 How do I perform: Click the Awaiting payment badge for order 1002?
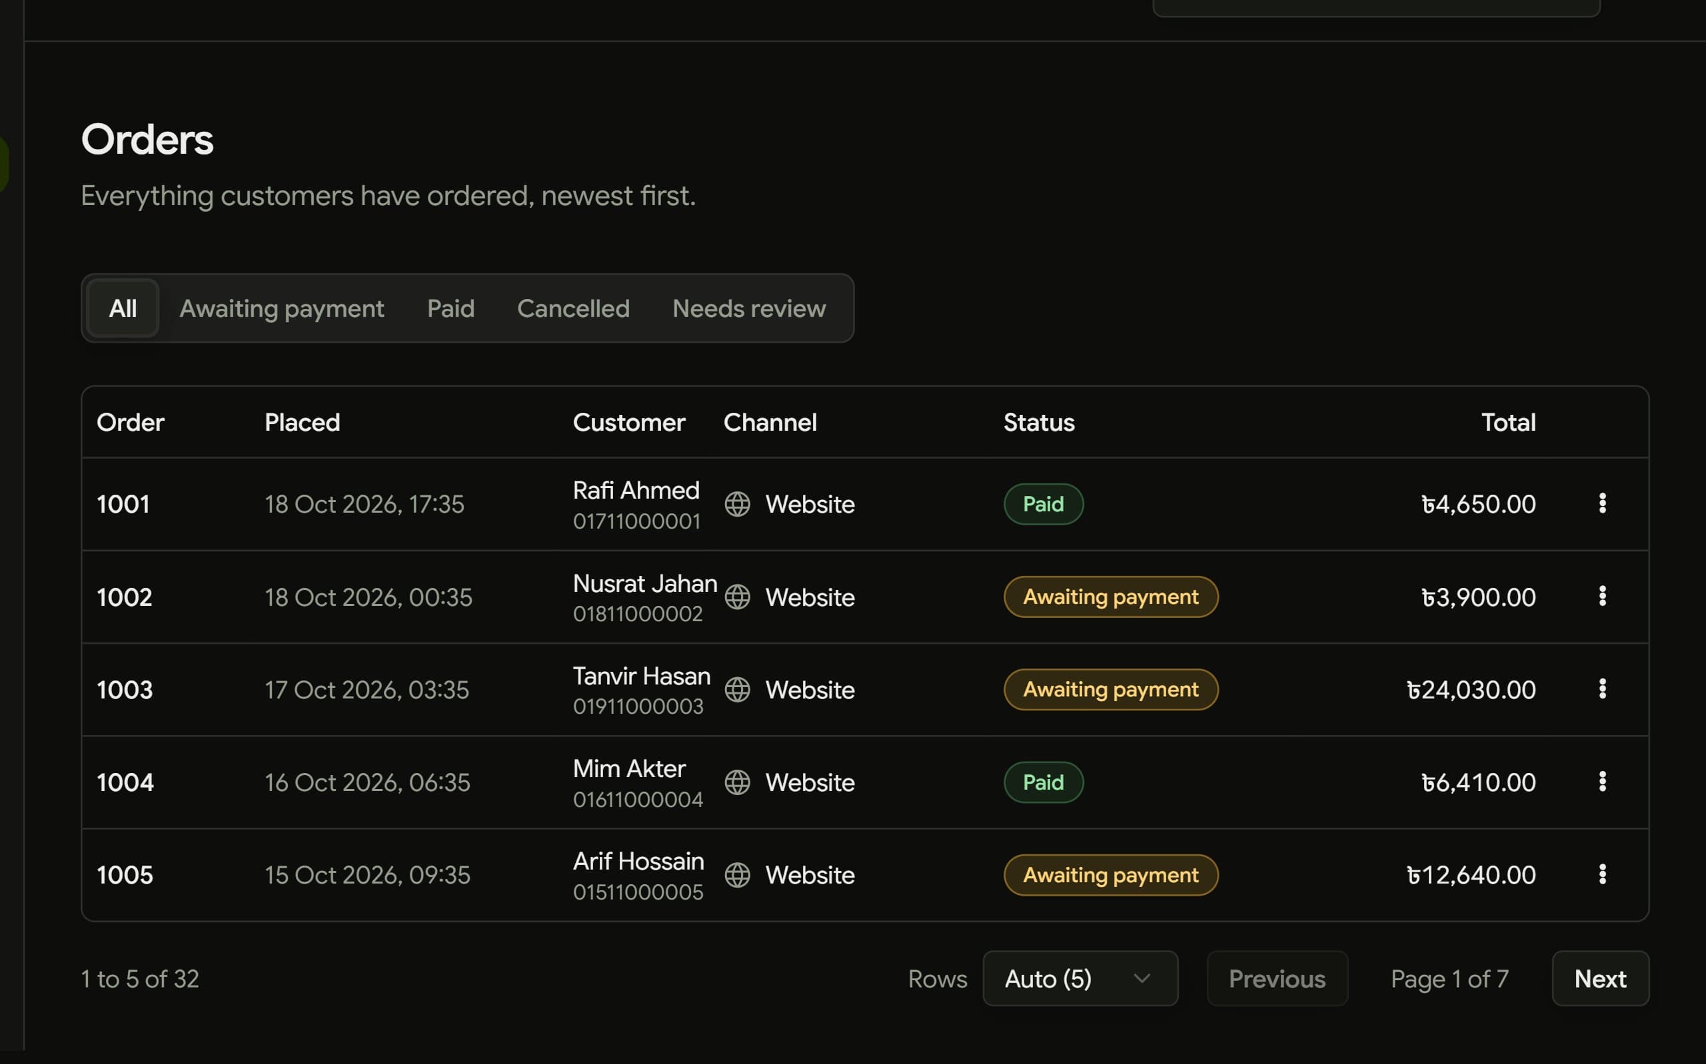pos(1110,597)
